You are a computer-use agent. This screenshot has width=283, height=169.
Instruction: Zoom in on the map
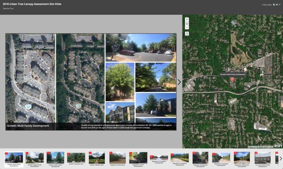point(187,19)
